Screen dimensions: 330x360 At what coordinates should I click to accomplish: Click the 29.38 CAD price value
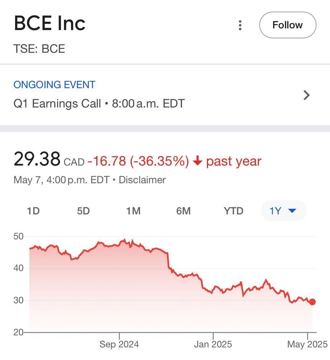(49, 159)
